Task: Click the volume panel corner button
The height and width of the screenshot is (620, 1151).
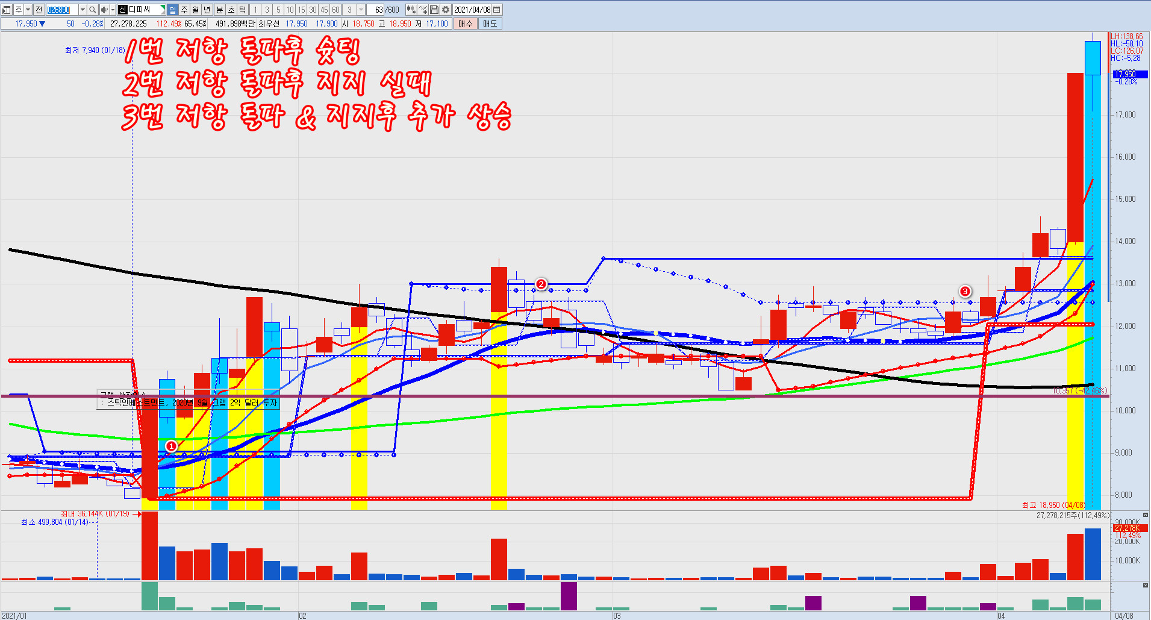Action: pyautogui.click(x=1146, y=515)
